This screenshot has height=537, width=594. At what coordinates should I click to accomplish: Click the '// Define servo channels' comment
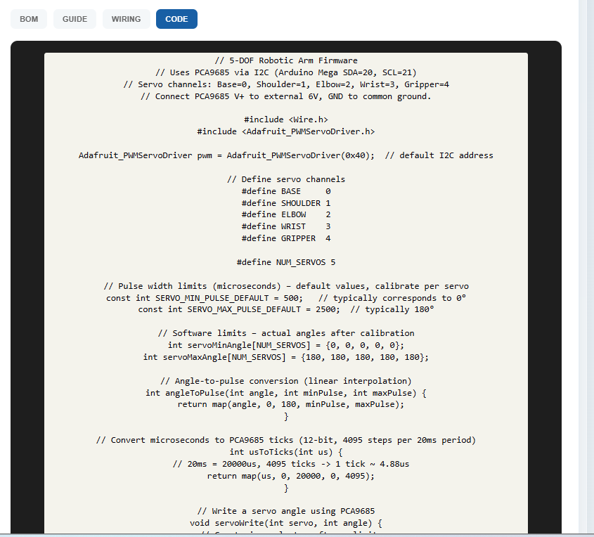286,179
